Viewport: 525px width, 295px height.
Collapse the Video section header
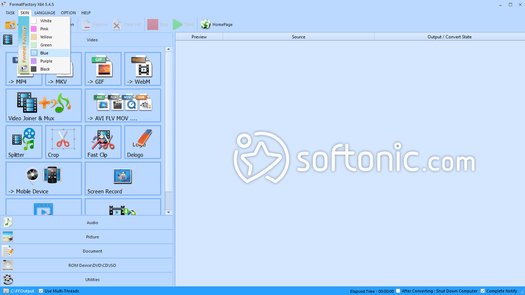point(86,40)
